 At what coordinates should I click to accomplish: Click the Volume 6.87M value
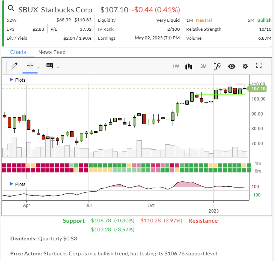click(264, 38)
